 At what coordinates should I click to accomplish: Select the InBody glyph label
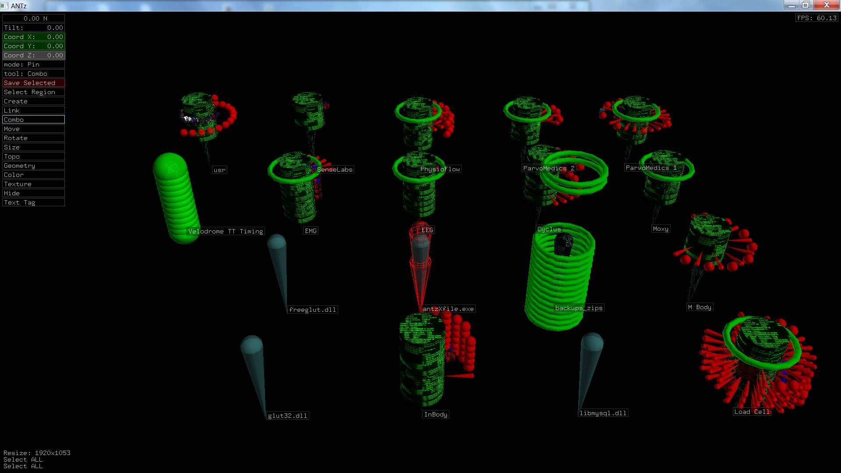435,414
